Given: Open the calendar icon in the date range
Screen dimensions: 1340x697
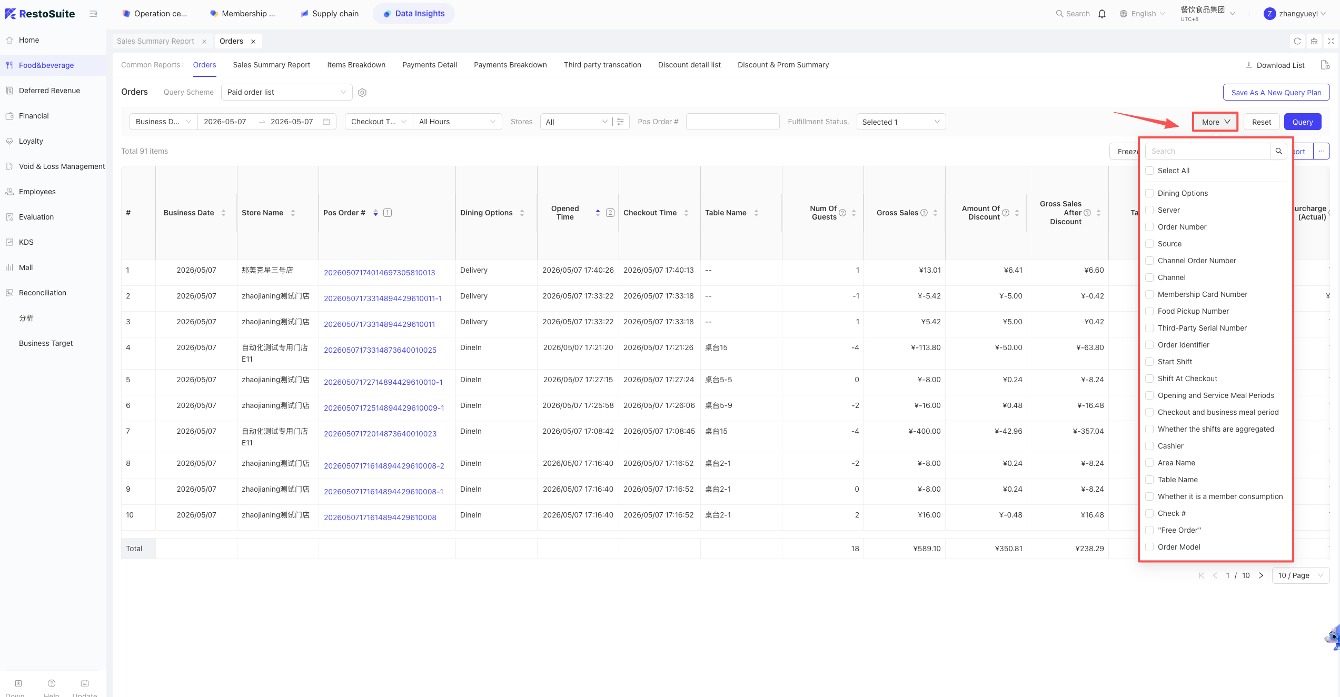Looking at the screenshot, I should tap(326, 122).
